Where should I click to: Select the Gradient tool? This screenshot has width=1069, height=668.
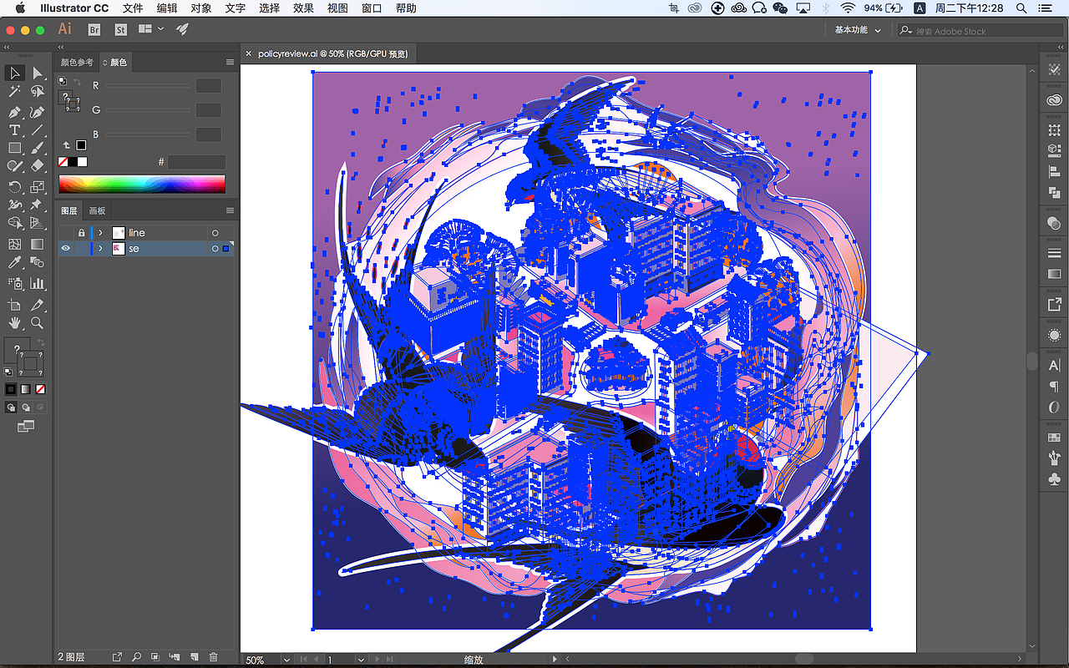point(38,244)
